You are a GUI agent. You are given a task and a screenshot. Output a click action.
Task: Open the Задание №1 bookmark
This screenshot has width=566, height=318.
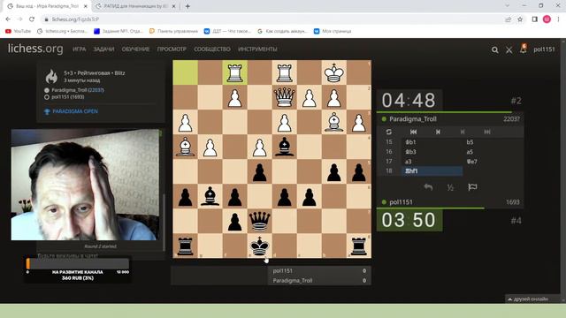click(119, 32)
